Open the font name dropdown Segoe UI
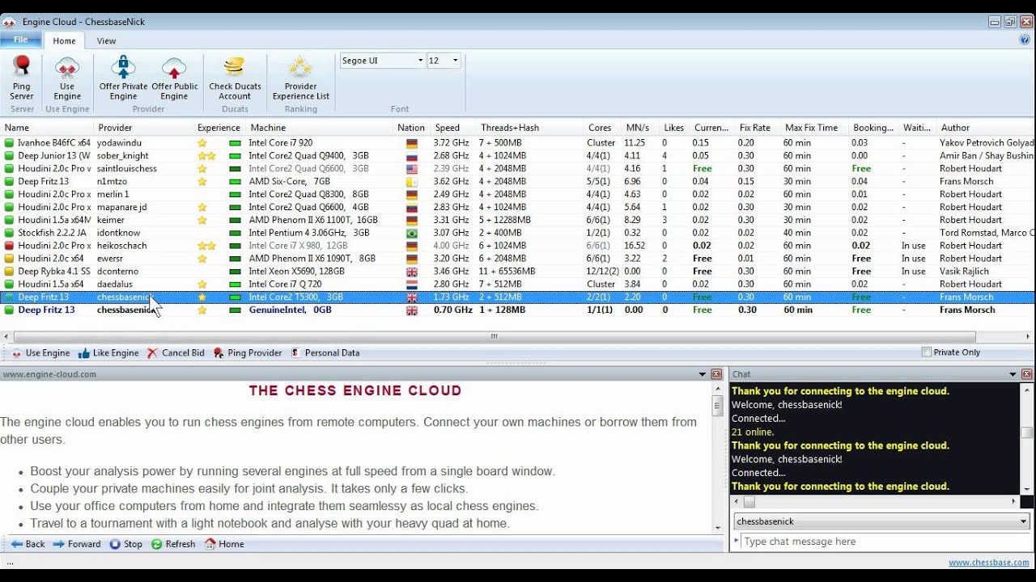The height and width of the screenshot is (582, 1036). pos(420,61)
